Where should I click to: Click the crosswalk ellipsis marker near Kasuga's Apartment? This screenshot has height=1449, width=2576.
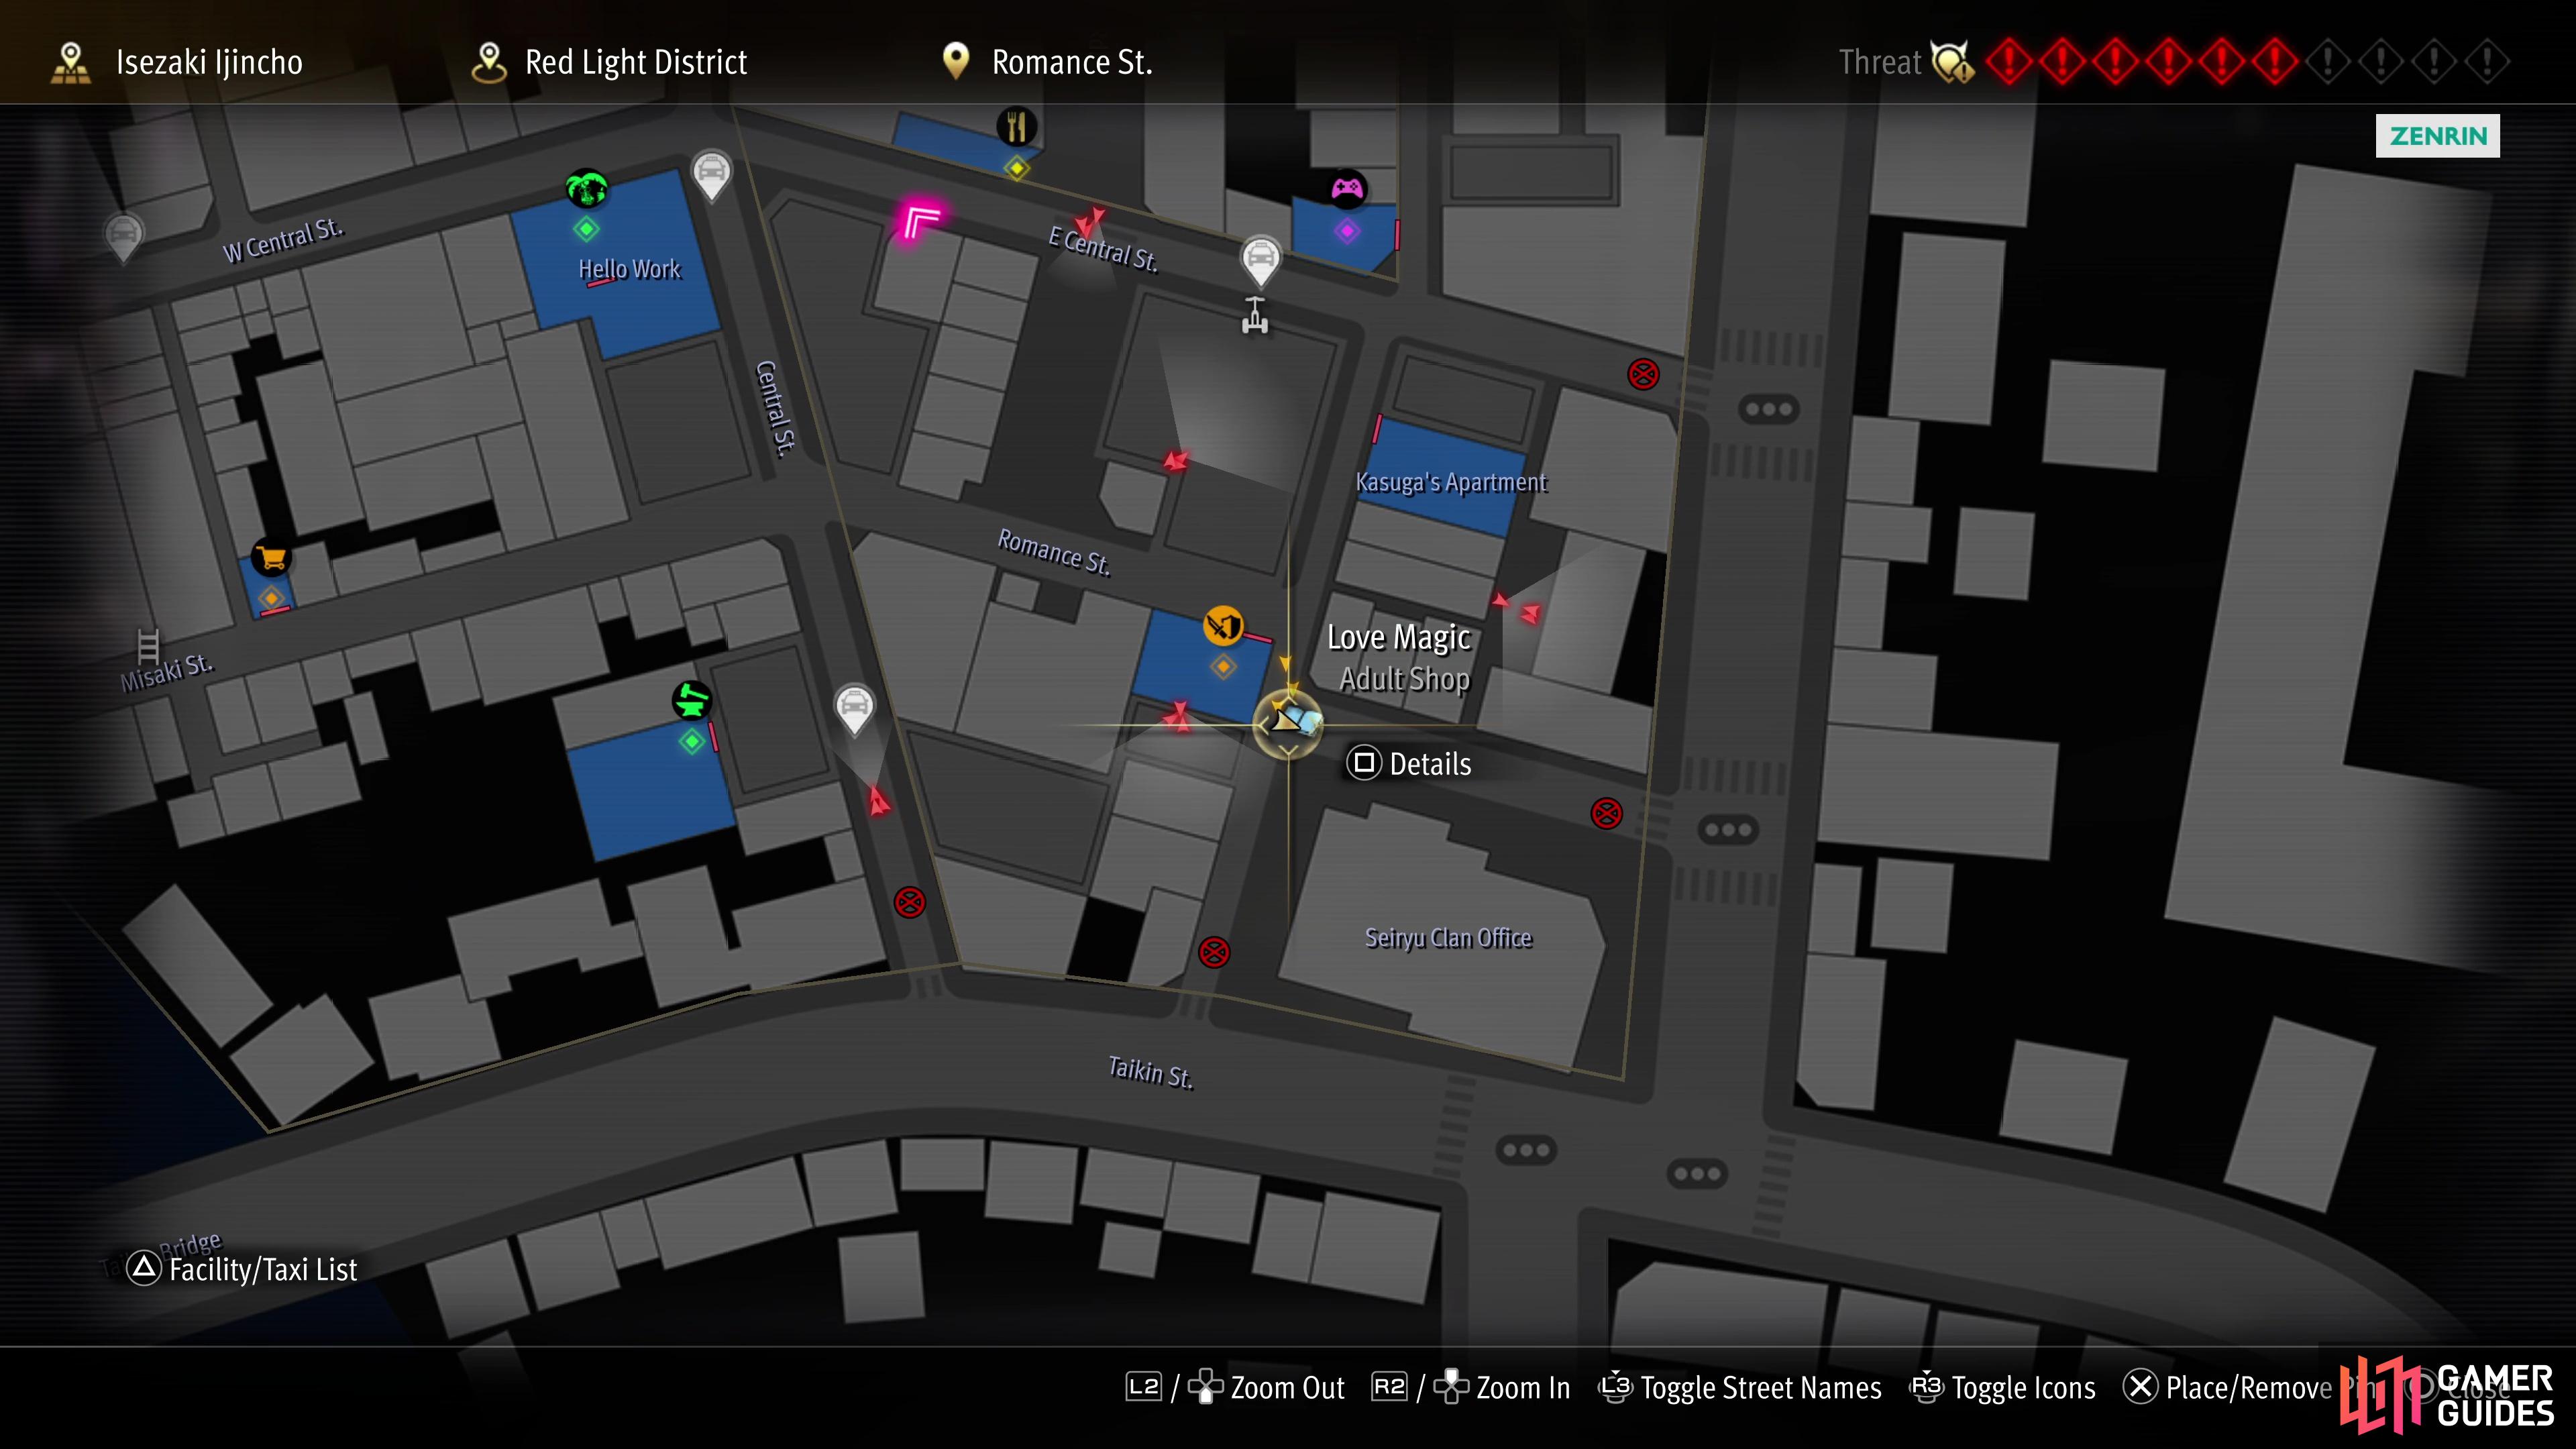pos(1768,409)
